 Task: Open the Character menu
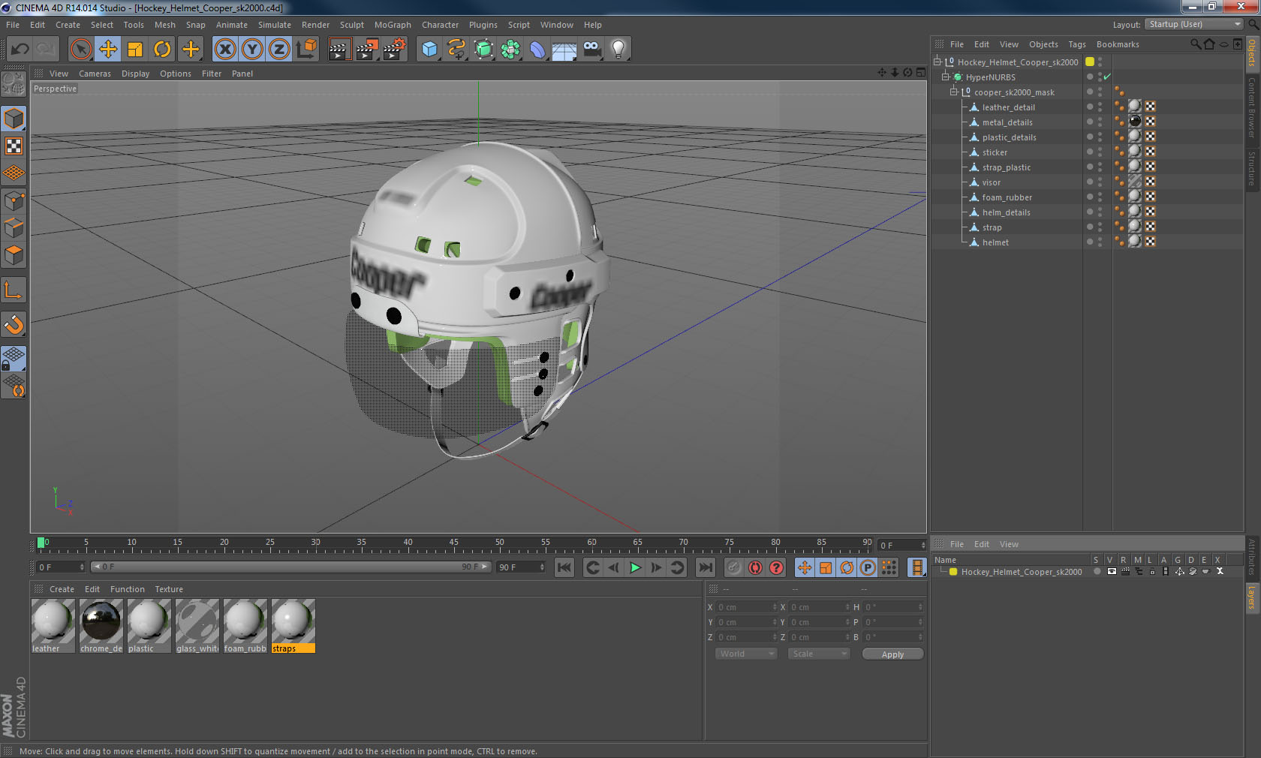pyautogui.click(x=440, y=25)
